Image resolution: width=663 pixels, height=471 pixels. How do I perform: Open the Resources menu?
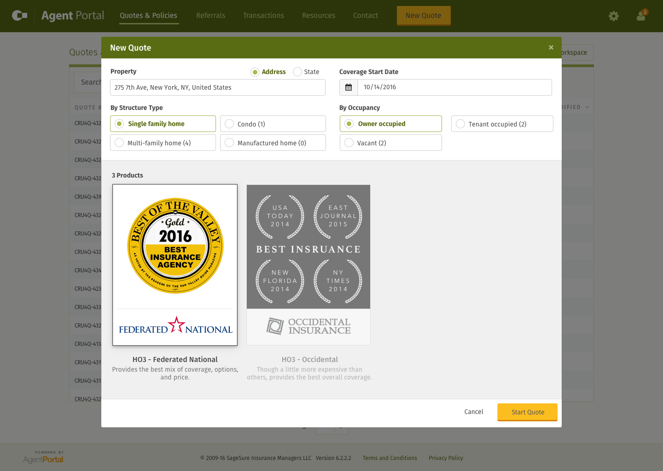click(319, 16)
